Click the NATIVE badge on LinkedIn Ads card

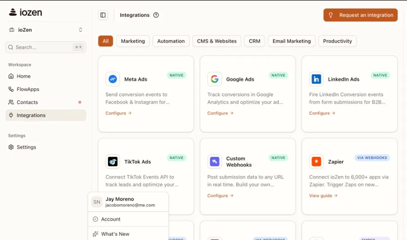point(380,75)
